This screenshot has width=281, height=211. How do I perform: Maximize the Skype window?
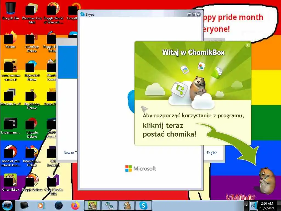(194, 14)
